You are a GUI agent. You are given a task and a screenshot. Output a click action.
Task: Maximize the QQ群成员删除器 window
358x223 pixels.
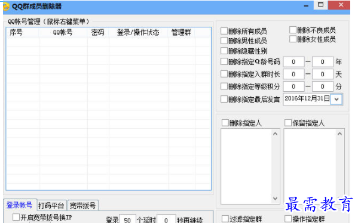point(321,5)
